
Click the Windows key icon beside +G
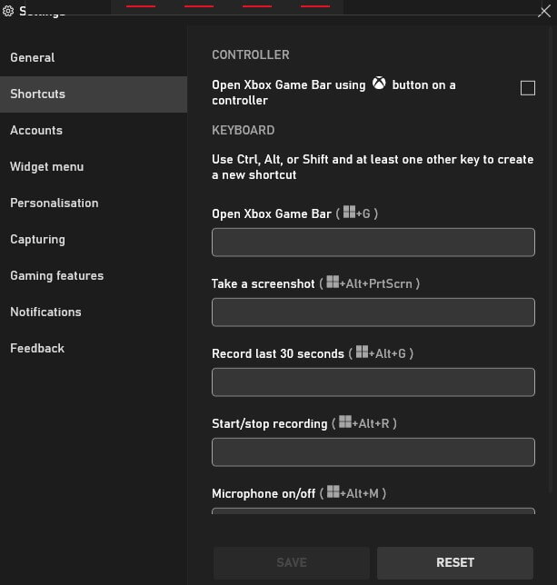(349, 211)
